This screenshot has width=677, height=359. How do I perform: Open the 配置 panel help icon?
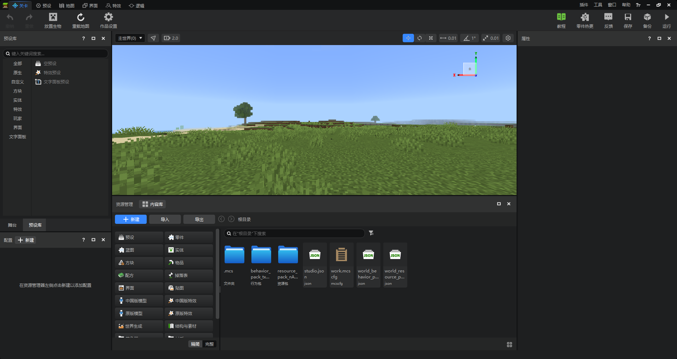84,240
